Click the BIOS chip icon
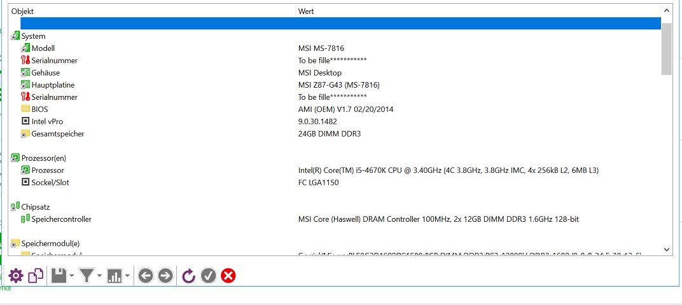 [x=25, y=109]
